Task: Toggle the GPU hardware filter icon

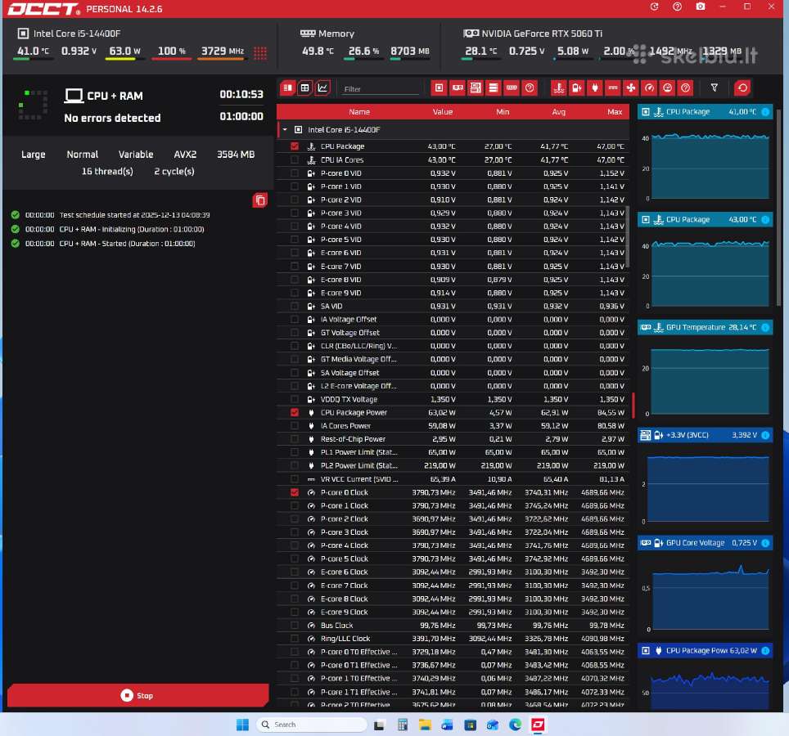Action: 458,88
